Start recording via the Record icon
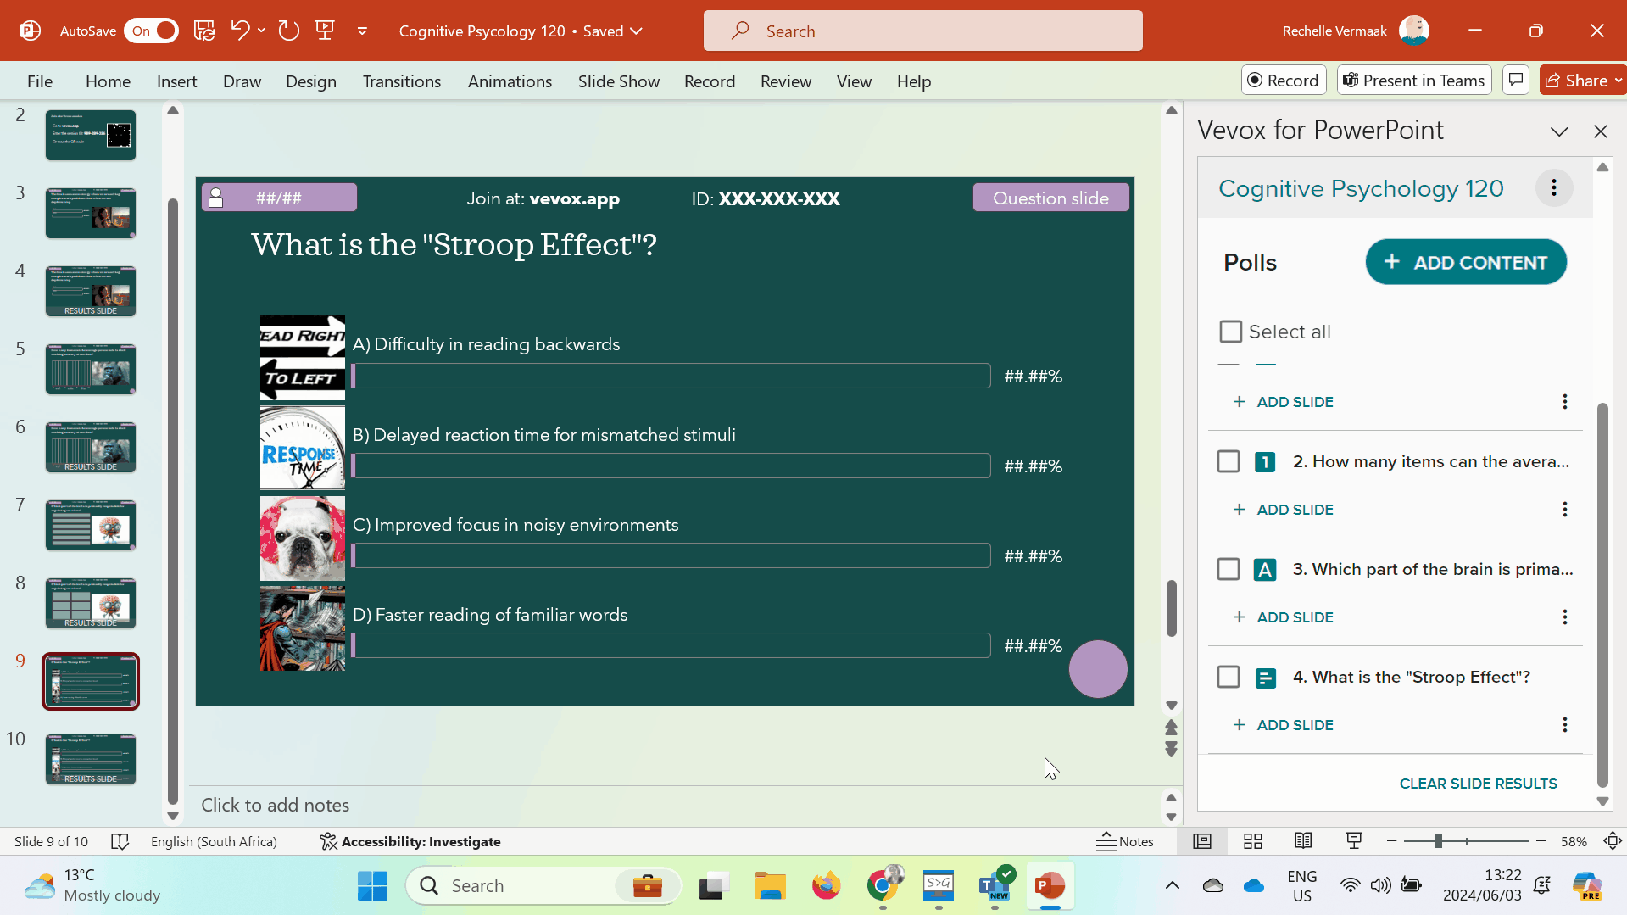The image size is (1627, 915). tap(1283, 79)
